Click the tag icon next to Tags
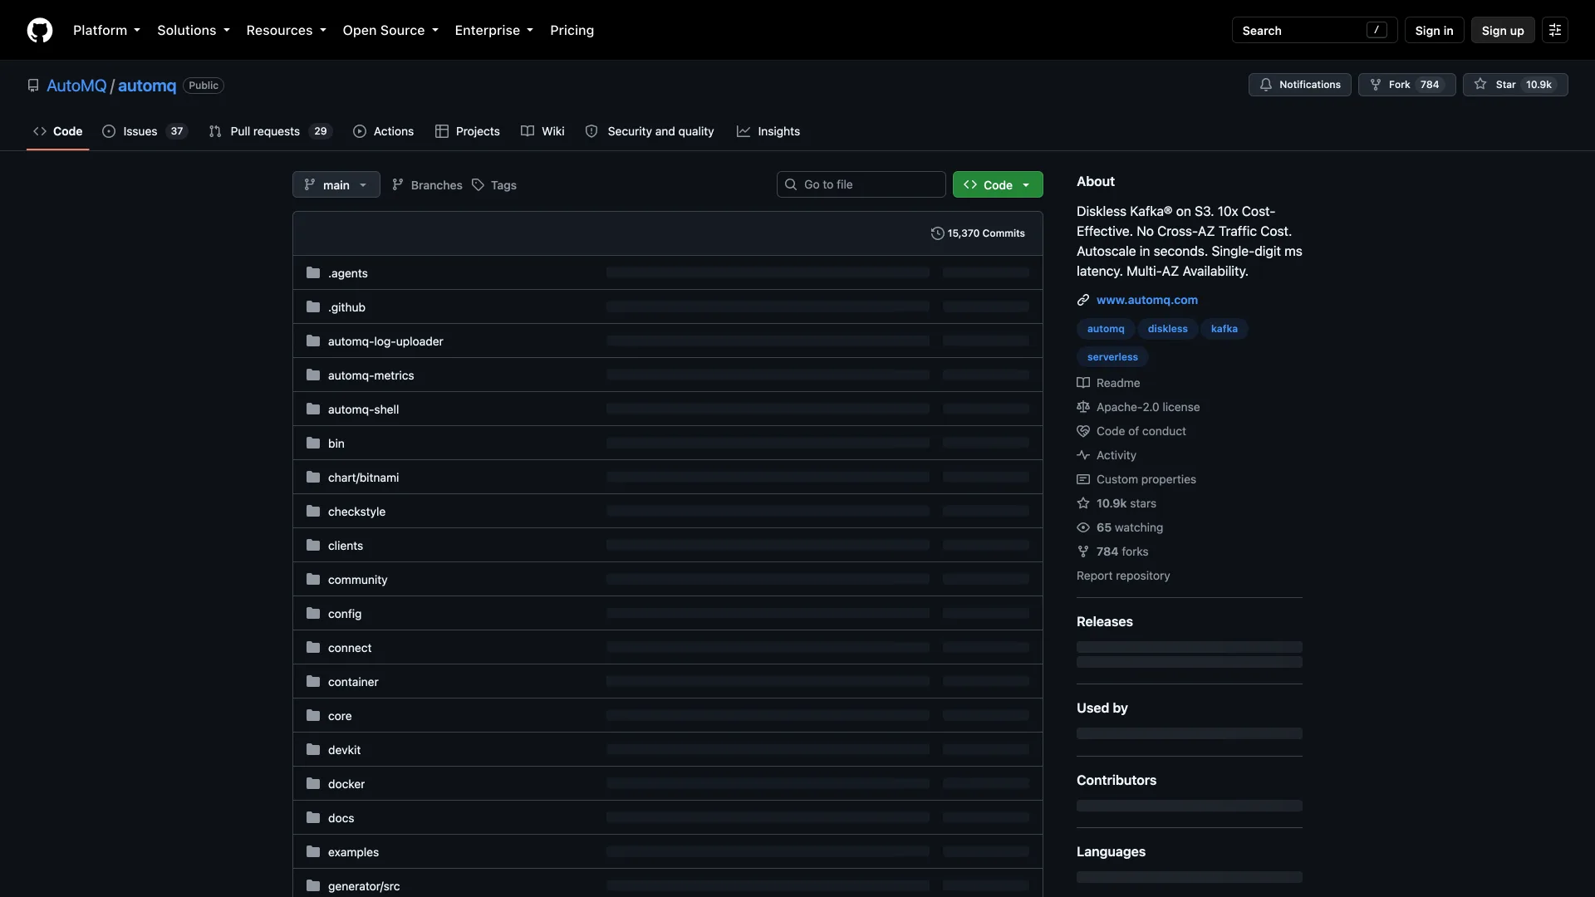The width and height of the screenshot is (1595, 897). [478, 185]
